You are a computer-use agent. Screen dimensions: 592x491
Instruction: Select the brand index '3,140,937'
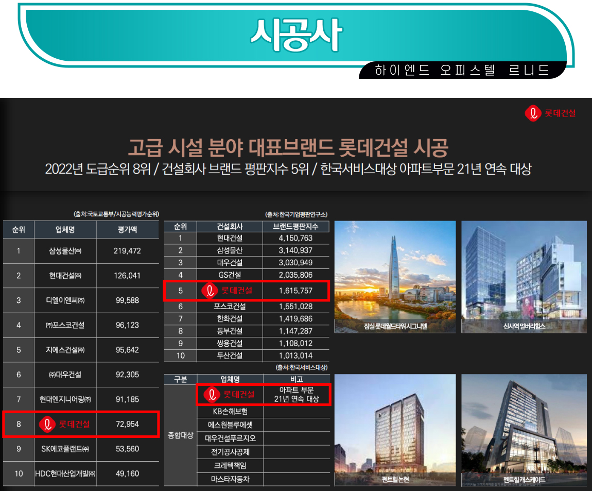click(x=295, y=250)
